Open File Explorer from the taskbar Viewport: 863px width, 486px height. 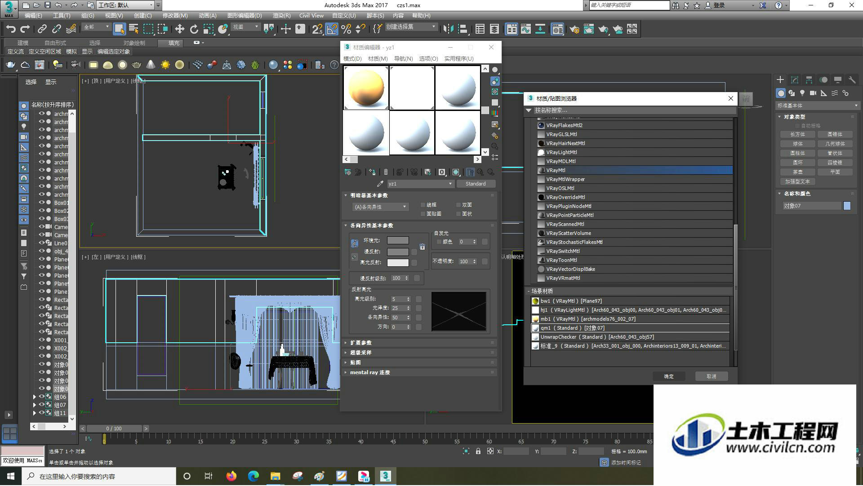(x=275, y=476)
